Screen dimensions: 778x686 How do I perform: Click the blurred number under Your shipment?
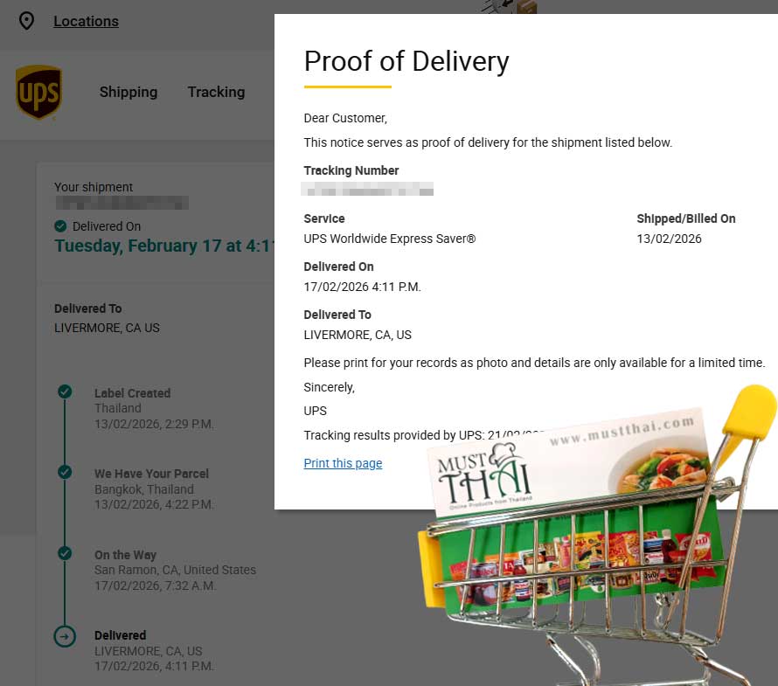pos(122,204)
